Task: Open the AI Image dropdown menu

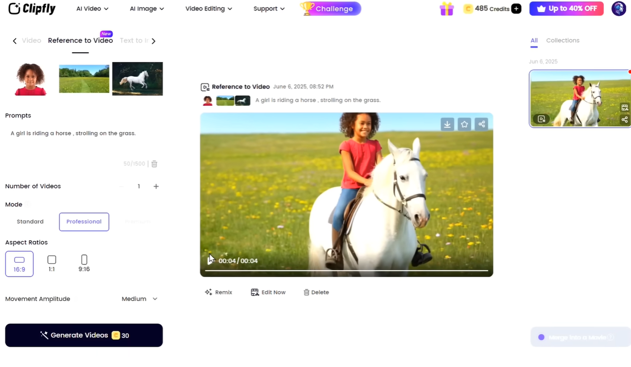Action: (x=147, y=9)
